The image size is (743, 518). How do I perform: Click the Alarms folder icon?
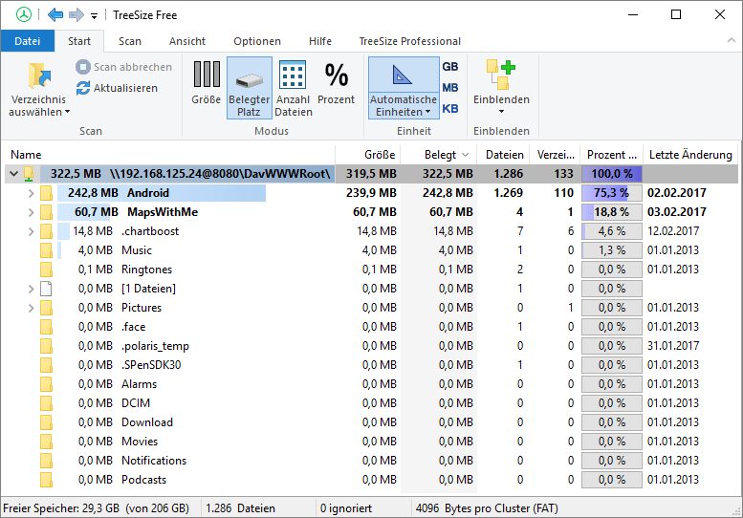46,384
